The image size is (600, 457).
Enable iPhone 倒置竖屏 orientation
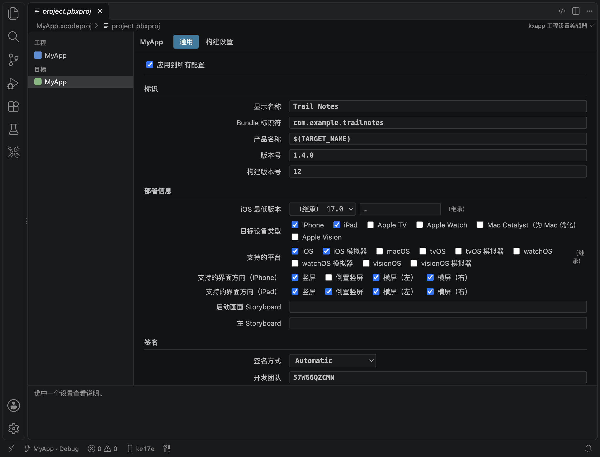click(329, 277)
